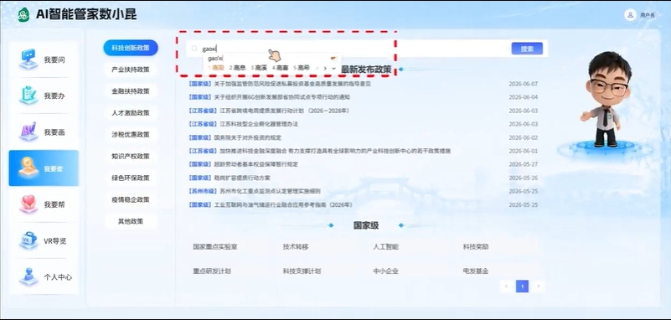671x320 pixels.
Task: Click the blue 搜索 button
Action: point(527,49)
